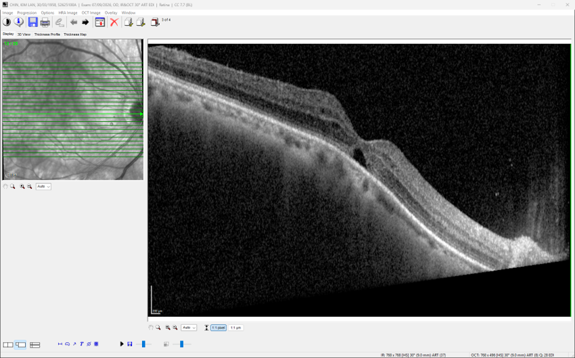Viewport: 575px width, 358px height.
Task: Open the Window menu
Action: click(129, 13)
